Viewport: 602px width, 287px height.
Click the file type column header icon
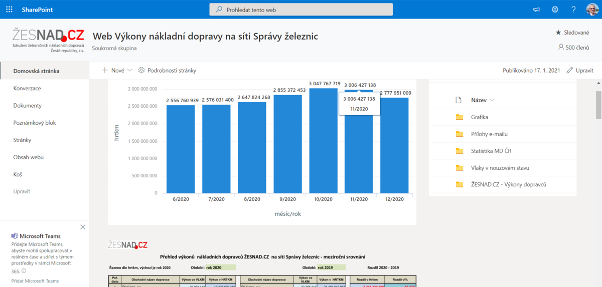click(459, 100)
